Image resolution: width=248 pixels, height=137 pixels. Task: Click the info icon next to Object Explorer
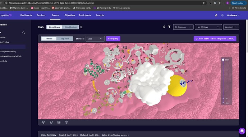point(81,27)
